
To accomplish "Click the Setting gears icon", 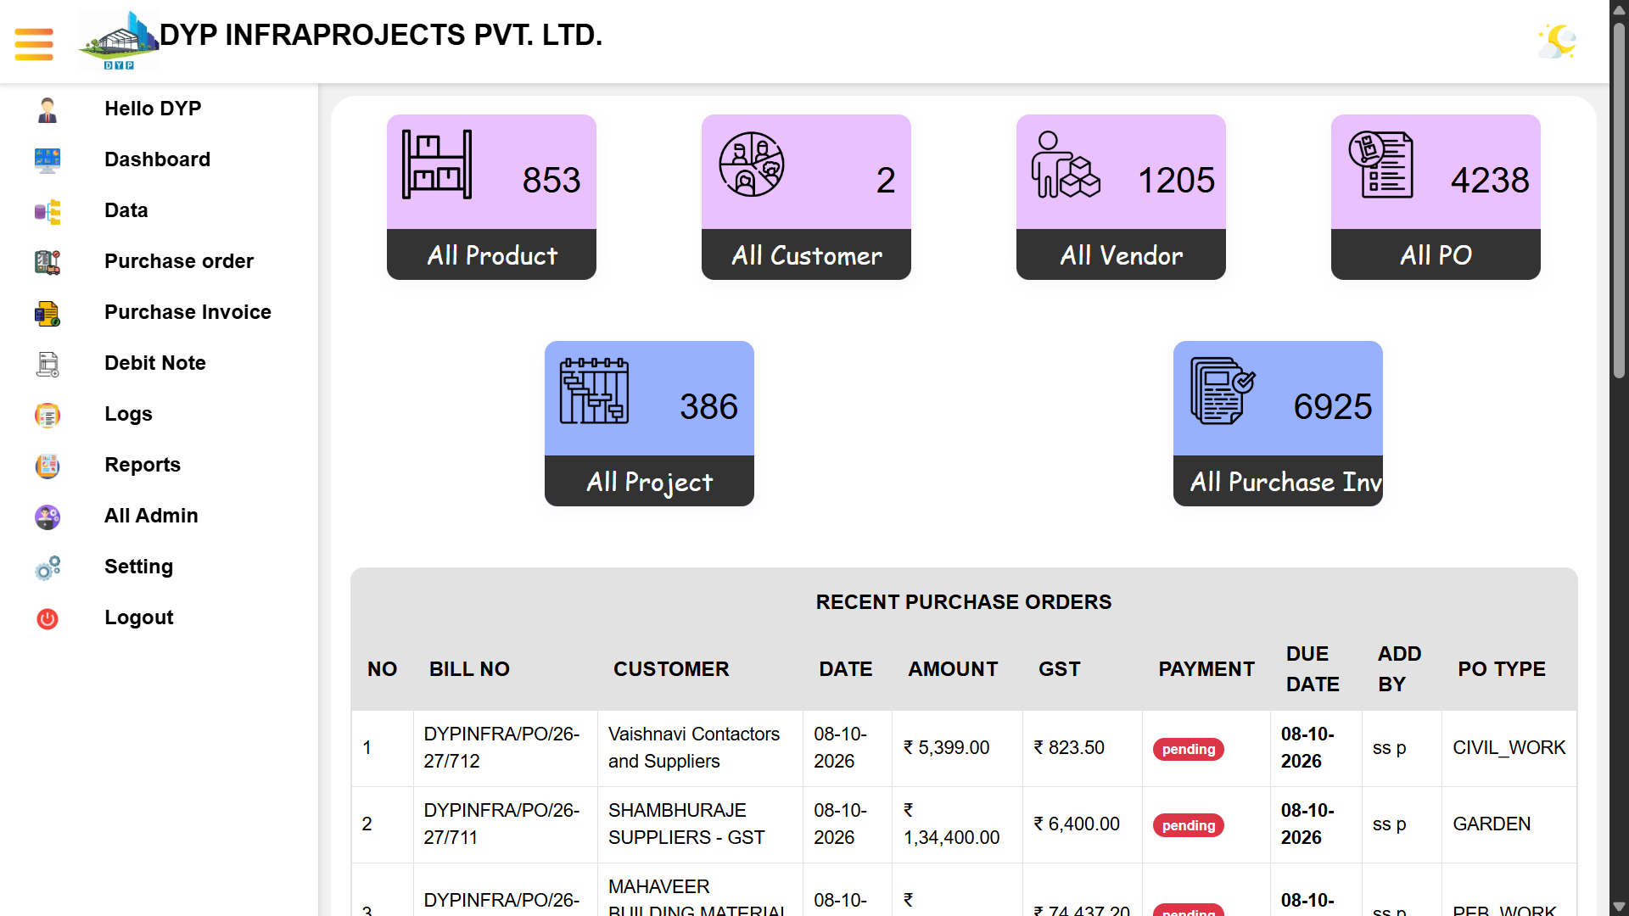I will click(48, 567).
